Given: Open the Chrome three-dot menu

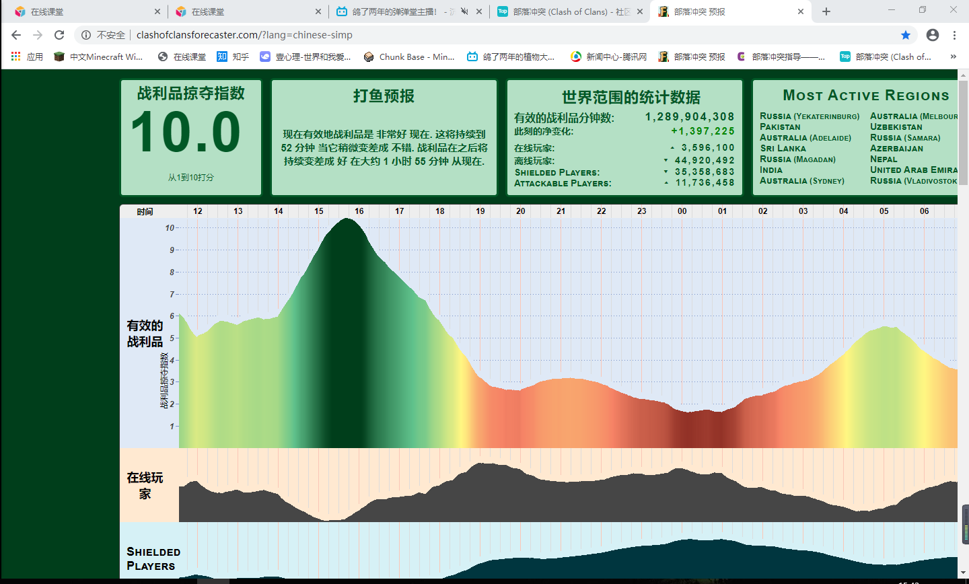Looking at the screenshot, I should [954, 35].
